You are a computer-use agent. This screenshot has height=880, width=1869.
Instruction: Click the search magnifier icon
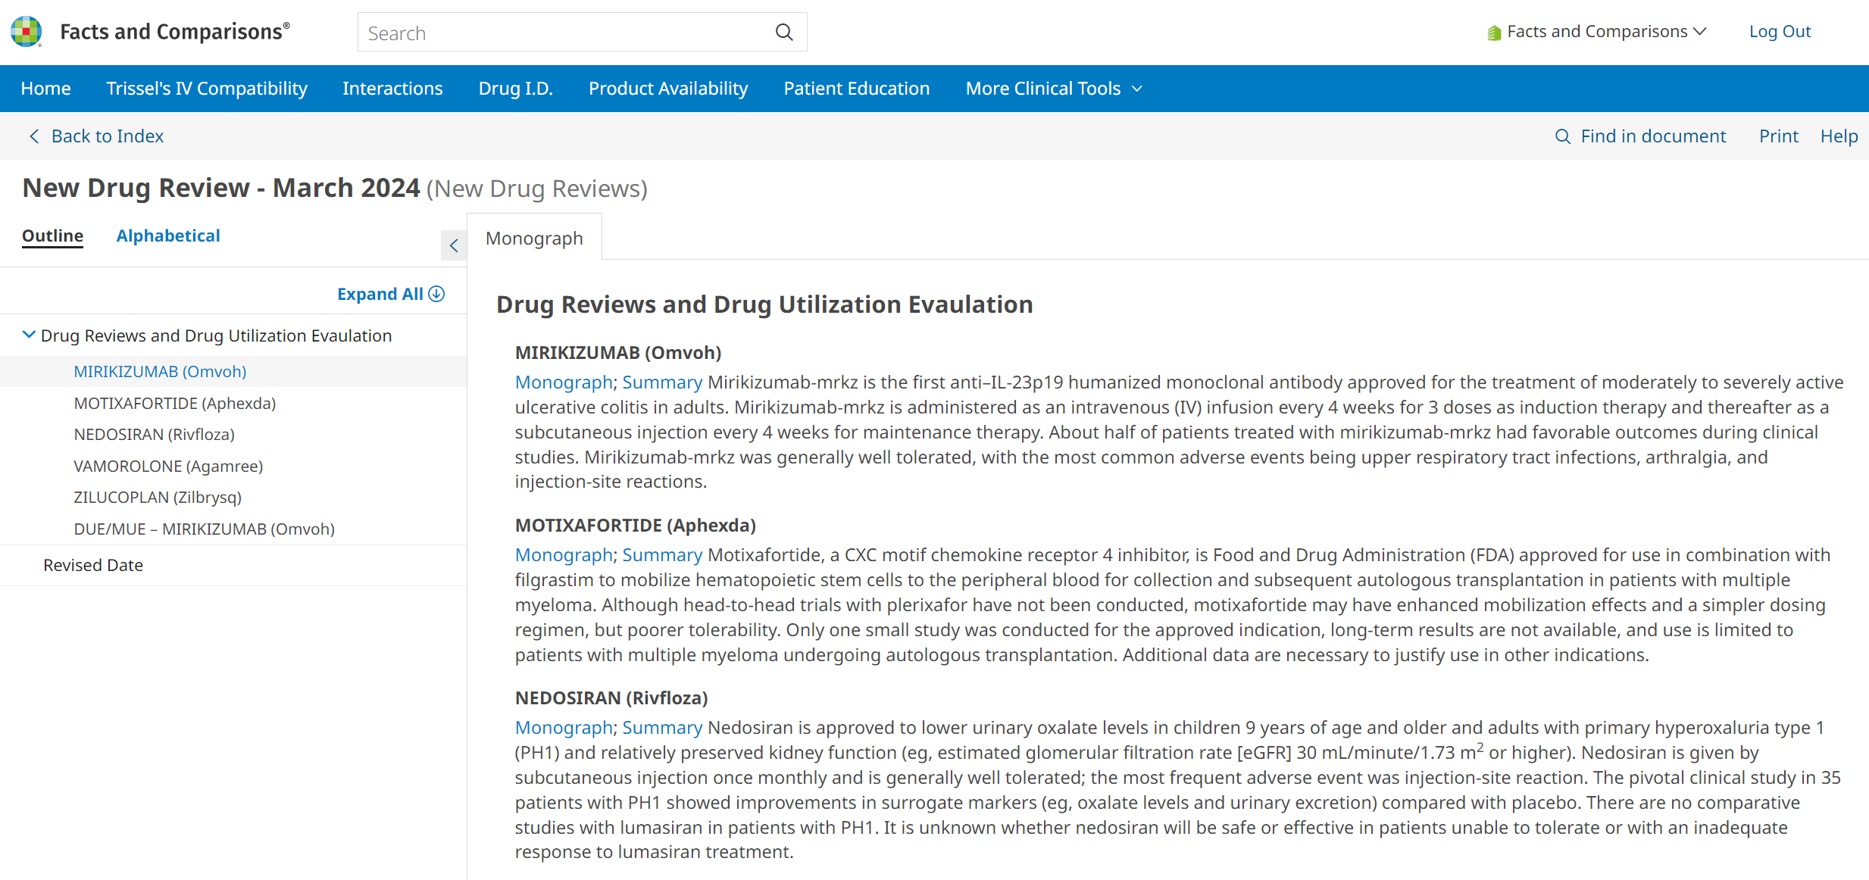[x=784, y=33]
